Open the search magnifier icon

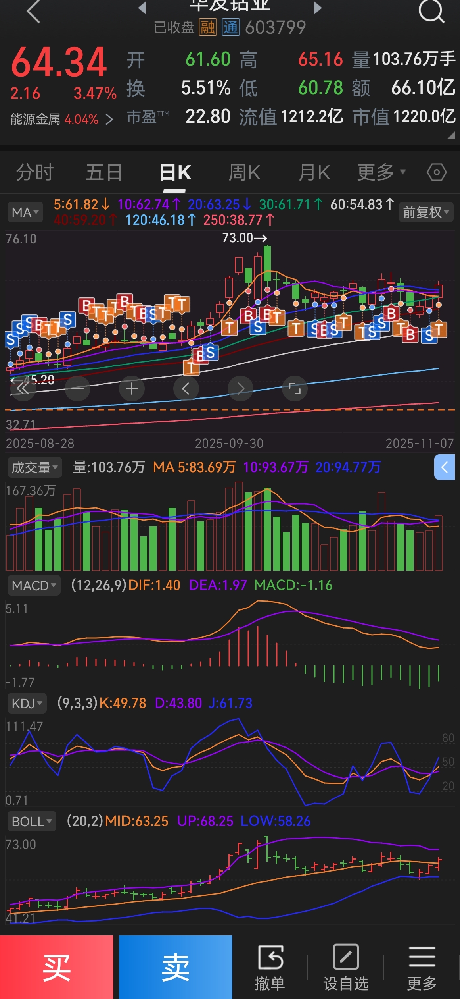[431, 11]
